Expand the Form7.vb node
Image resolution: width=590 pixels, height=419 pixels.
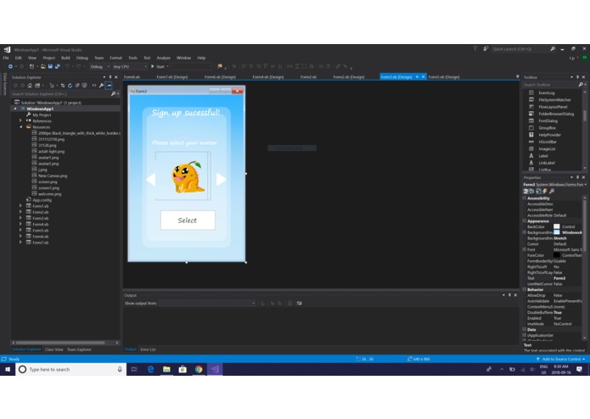point(20,243)
